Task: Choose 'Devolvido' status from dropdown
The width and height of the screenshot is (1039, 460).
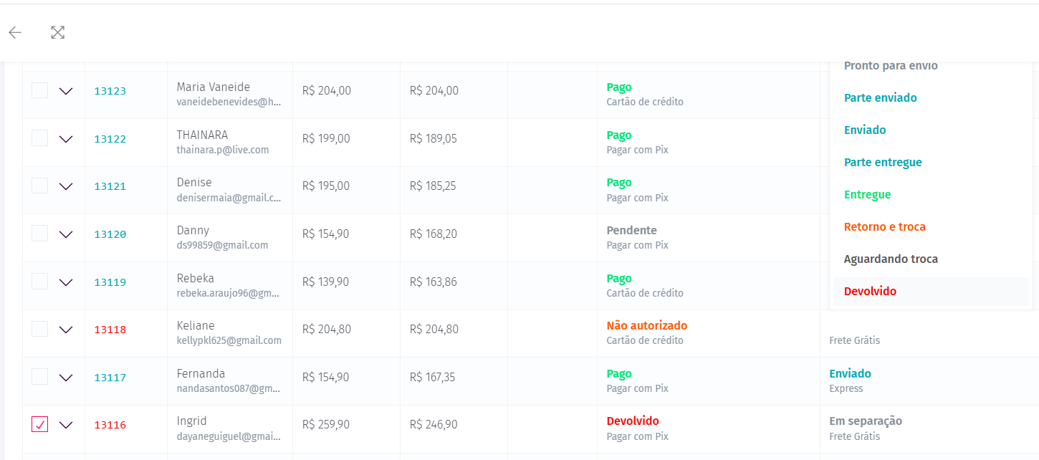Action: [x=870, y=292]
